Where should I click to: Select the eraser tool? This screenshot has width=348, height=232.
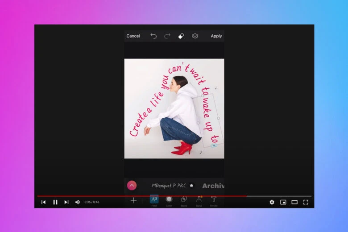coord(181,36)
